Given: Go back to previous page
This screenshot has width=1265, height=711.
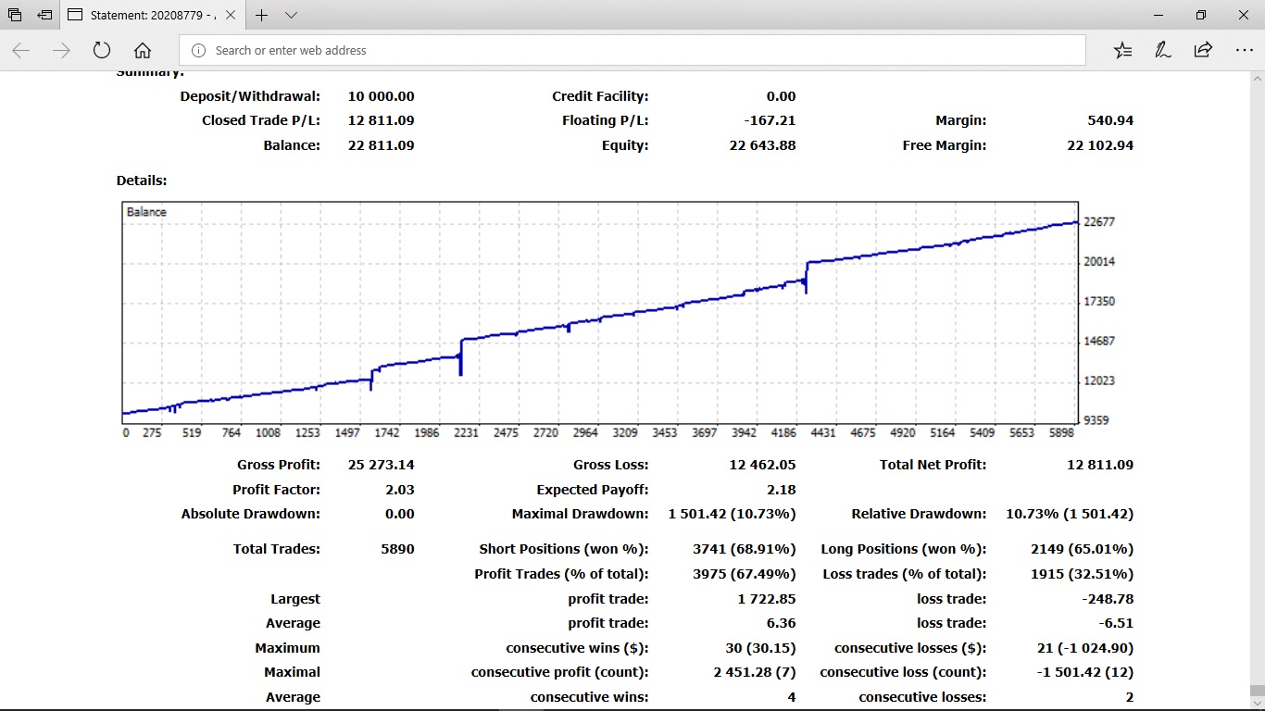Looking at the screenshot, I should click(21, 50).
